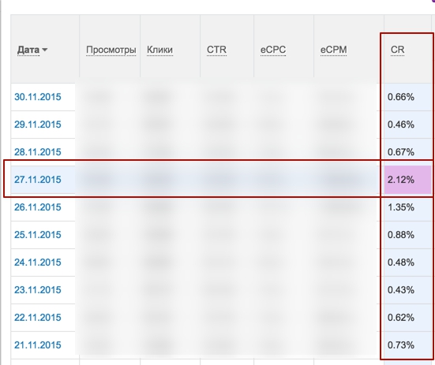Viewport: 435px width, 365px height.
Task: Select the CR value 0.73%
Action: 401,345
